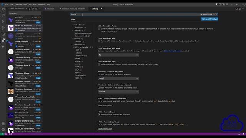246x138 pixels.
Task: Toggle secondary side bar layout icon
Action: coord(223,5)
